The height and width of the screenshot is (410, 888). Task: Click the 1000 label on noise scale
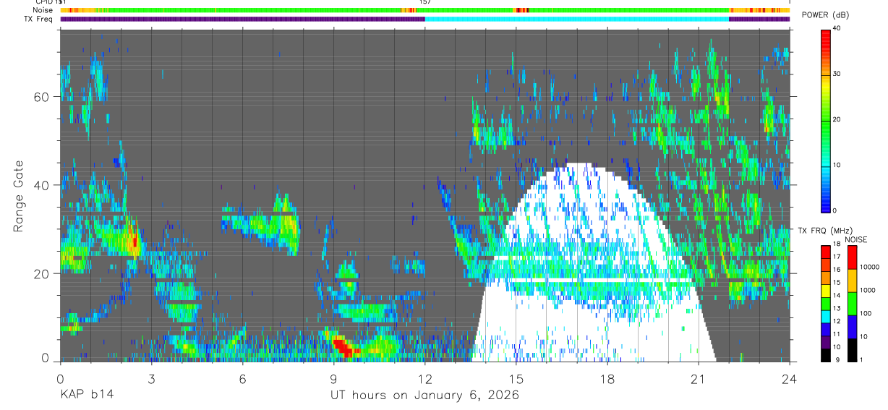(x=867, y=290)
